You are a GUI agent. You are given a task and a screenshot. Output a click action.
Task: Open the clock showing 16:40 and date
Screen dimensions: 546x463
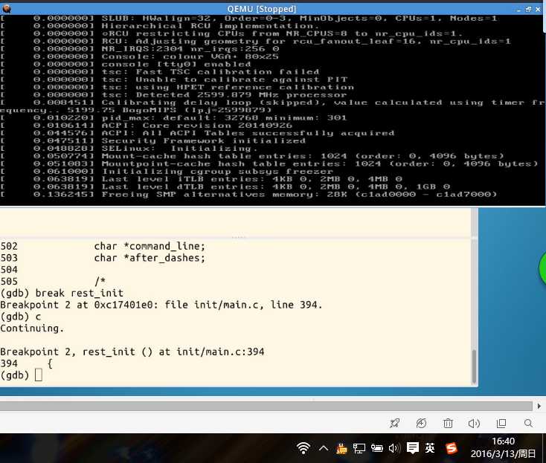(503, 447)
